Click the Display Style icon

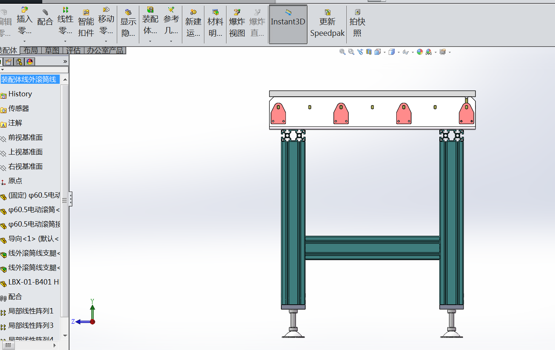pos(392,52)
